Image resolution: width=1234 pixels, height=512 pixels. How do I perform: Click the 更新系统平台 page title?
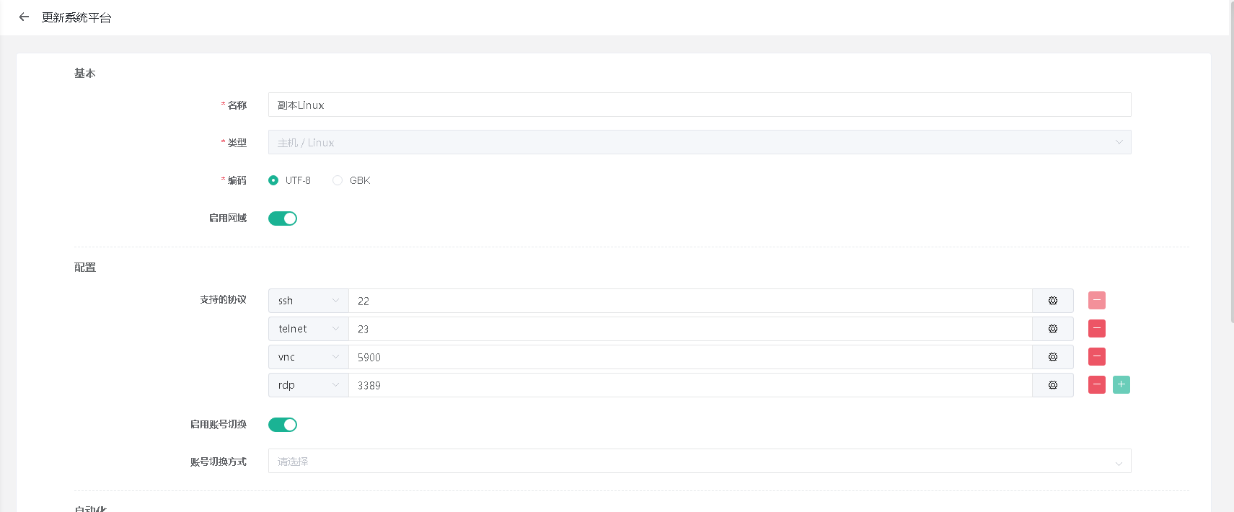click(x=76, y=17)
